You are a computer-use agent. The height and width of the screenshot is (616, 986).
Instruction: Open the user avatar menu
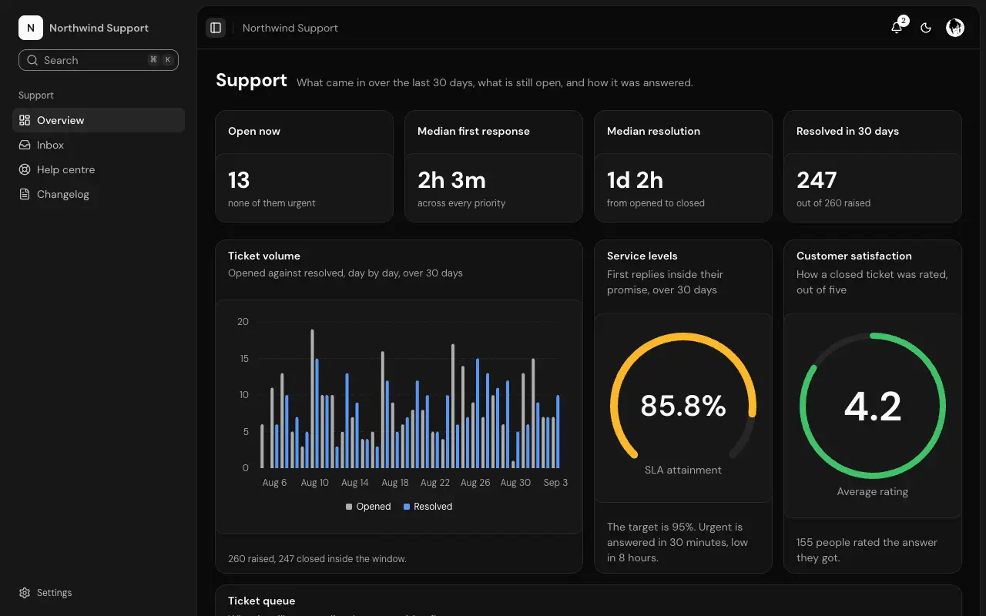[955, 28]
